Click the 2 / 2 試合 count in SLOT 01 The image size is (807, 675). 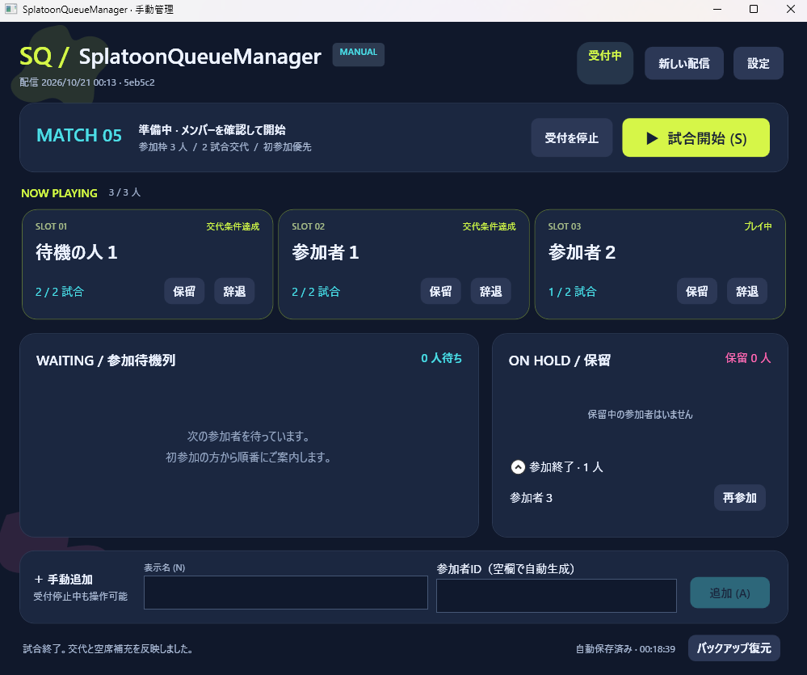[x=59, y=292]
